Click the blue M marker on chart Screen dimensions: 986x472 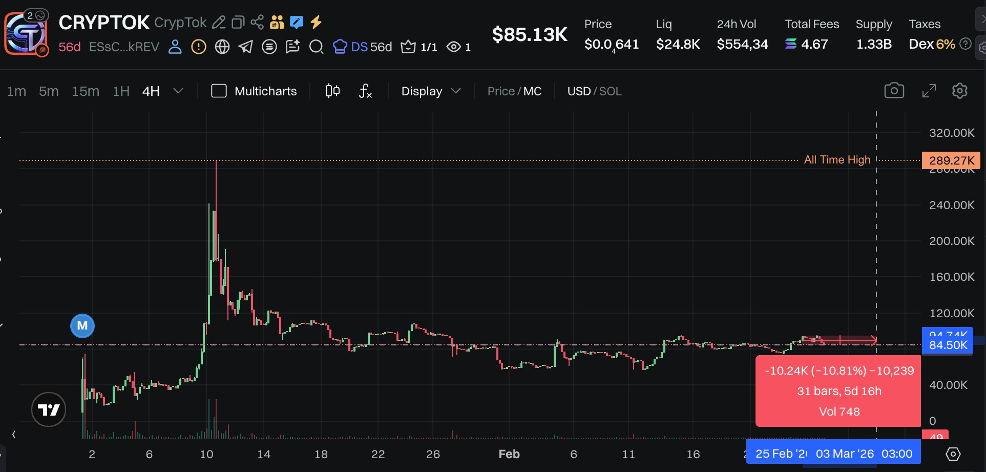(82, 325)
